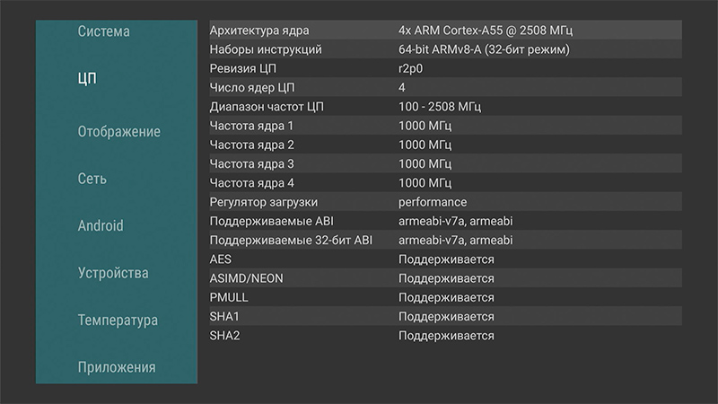The height and width of the screenshot is (404, 718).
Task: Open the Сеть menu item
Action: coord(92,179)
